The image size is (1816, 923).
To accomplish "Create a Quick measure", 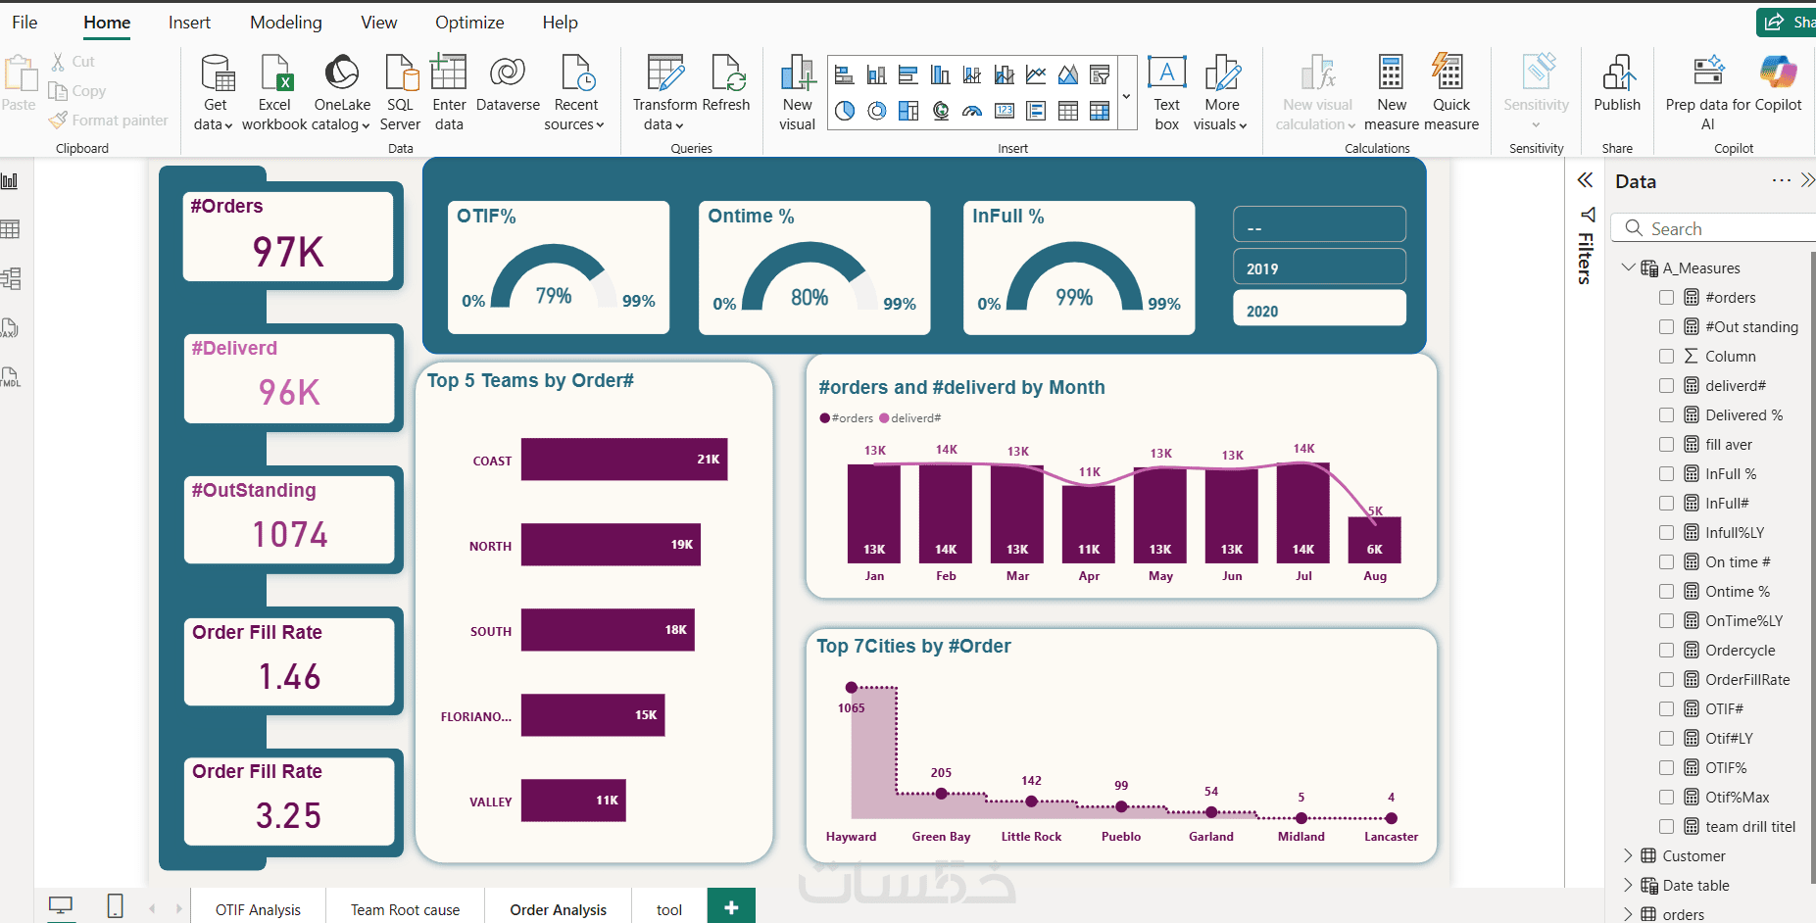I will (x=1450, y=92).
